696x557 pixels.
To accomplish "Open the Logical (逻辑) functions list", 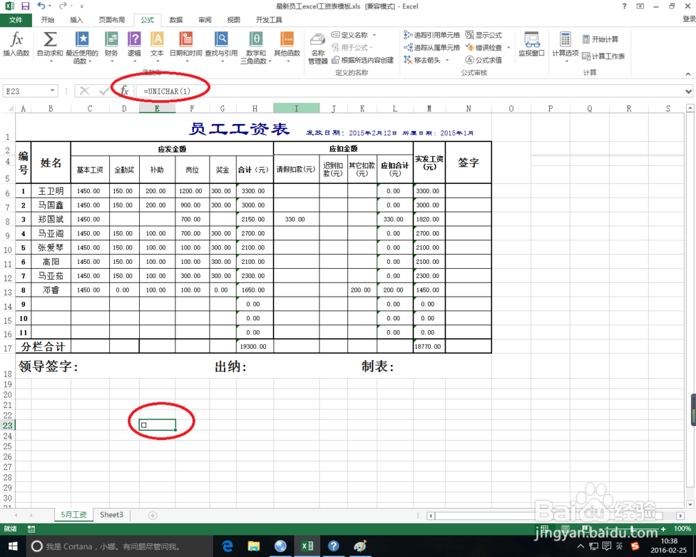I will pos(134,46).
